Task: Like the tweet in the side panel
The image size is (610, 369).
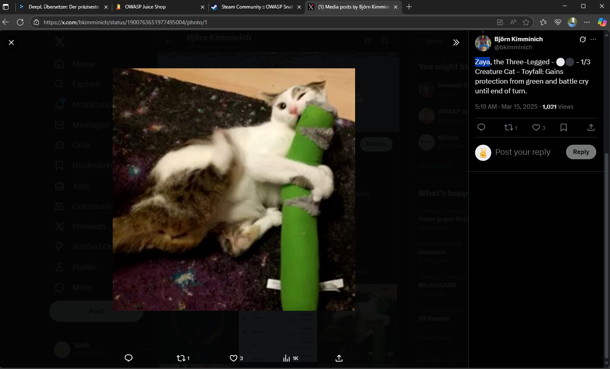Action: [536, 127]
